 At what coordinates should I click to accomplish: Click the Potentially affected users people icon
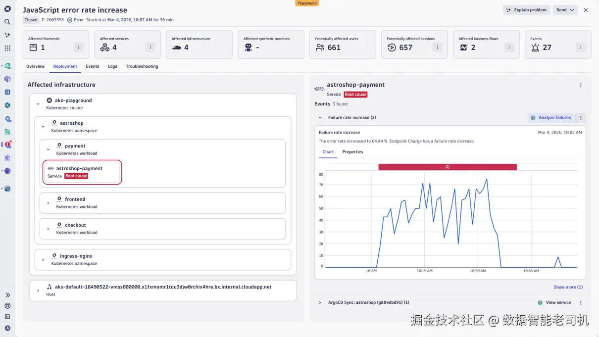coord(320,48)
